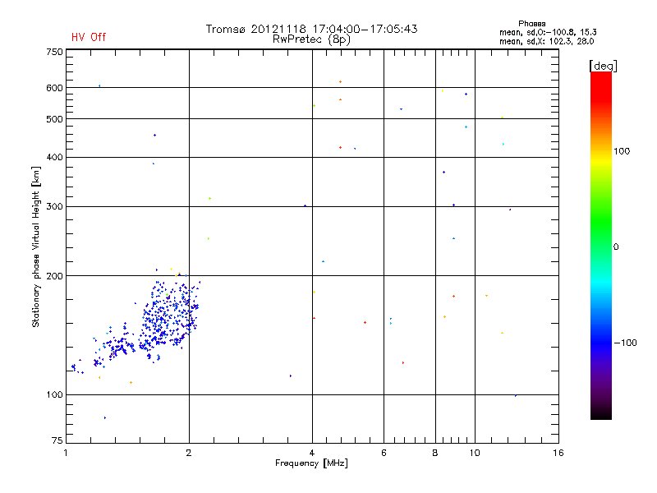
Task: Click the '10' frequency axis label
Action: (475, 453)
